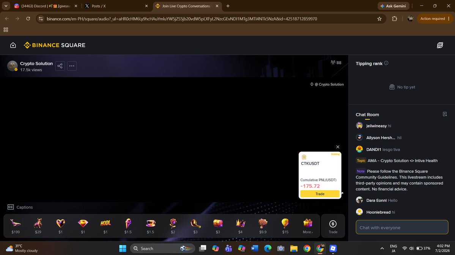This screenshot has height=255, width=455.
Task: Click Dara Eonni username in chat
Action: 376,200
